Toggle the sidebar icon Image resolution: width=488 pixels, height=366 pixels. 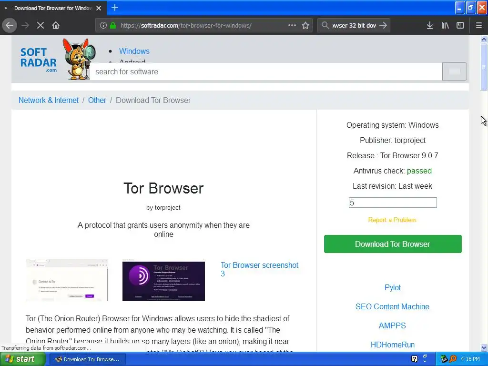[x=460, y=25]
